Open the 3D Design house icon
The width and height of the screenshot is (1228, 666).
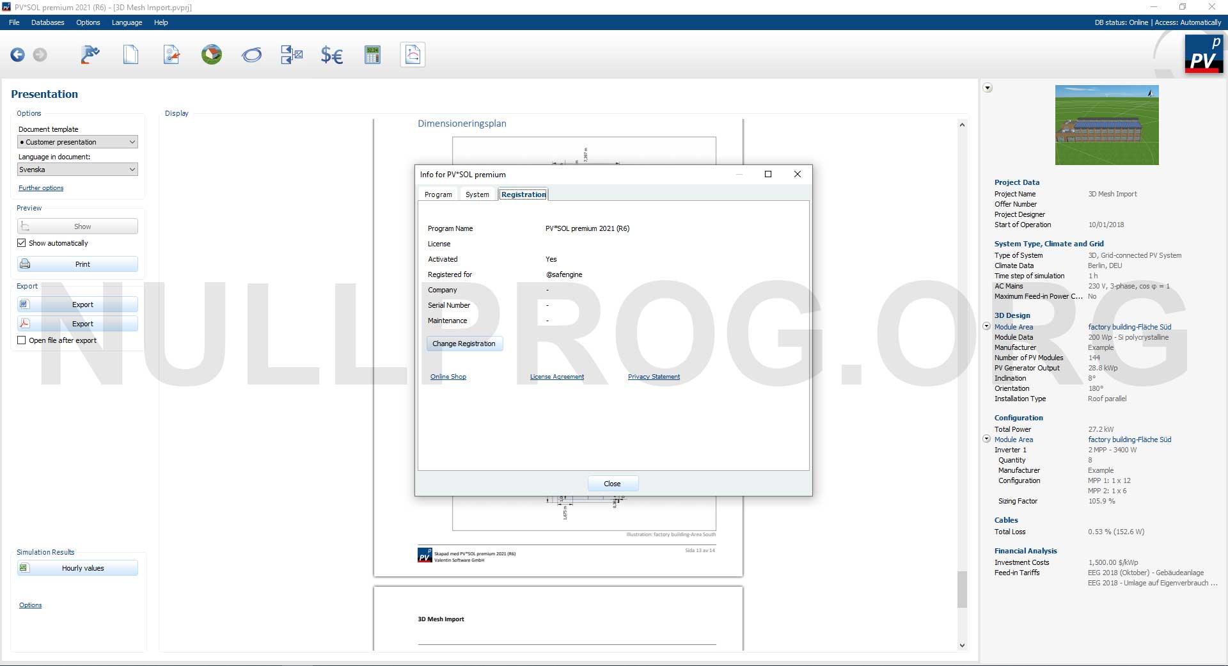tap(211, 54)
